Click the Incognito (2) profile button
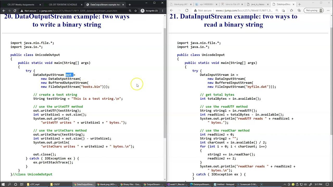Image resolution: width=333 pixels, height=187 pixels. (x=150, y=11)
